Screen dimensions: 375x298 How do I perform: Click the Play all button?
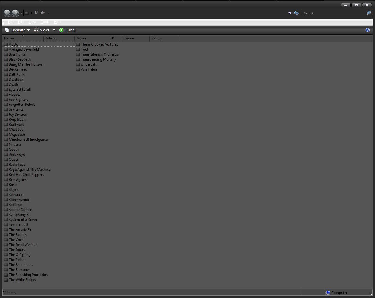[x=68, y=30]
